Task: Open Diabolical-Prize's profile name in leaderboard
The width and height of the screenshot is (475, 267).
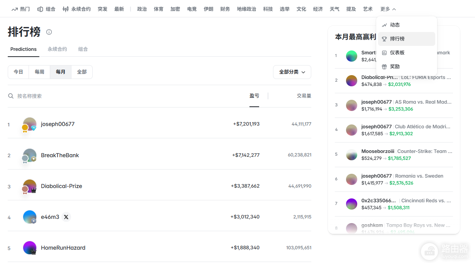Action: [61, 186]
